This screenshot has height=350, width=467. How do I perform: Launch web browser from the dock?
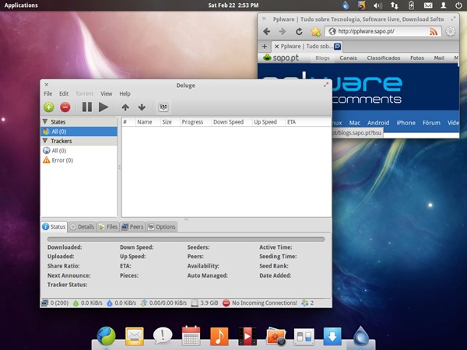point(106,336)
